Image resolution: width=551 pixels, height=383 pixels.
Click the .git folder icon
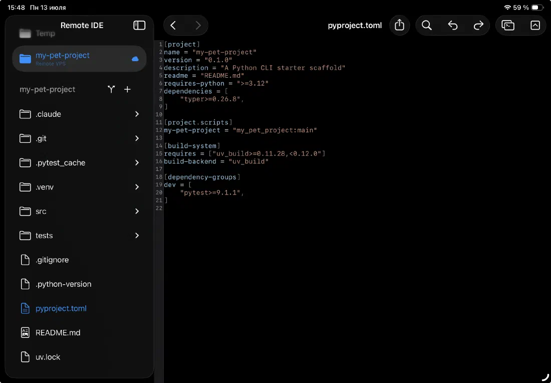(x=25, y=138)
